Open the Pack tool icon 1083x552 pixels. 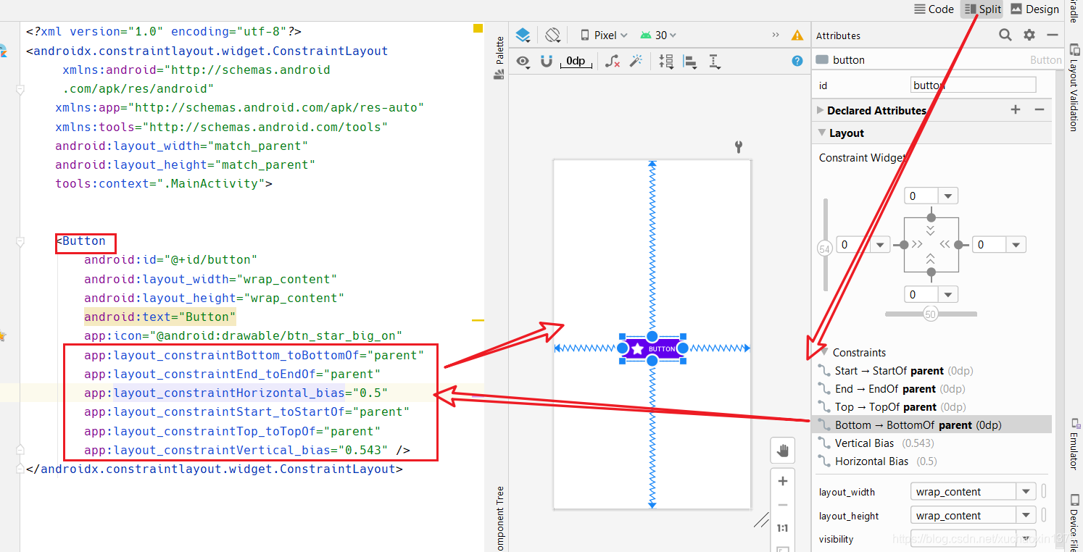click(667, 62)
